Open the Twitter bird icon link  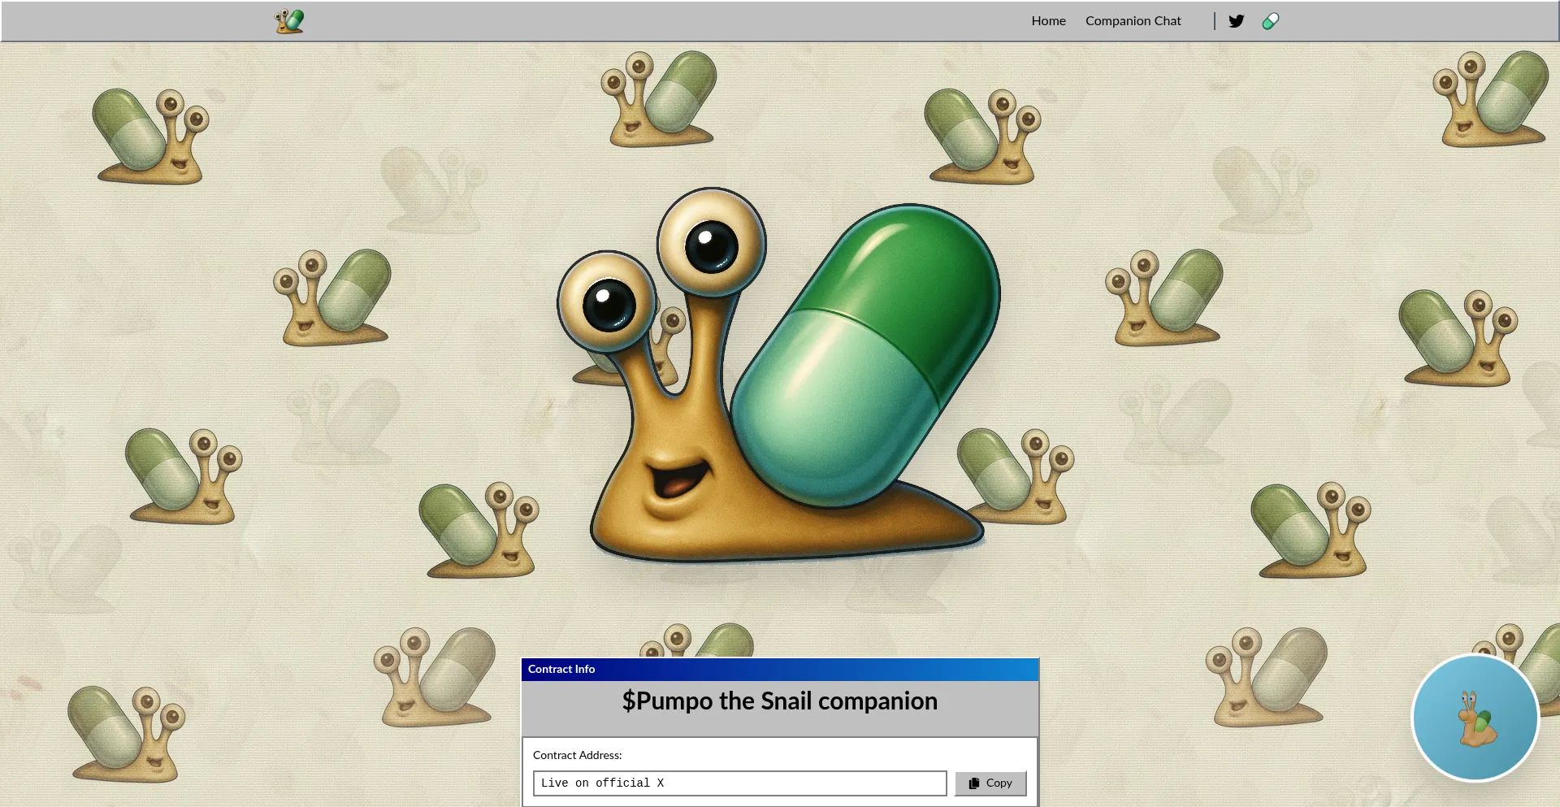click(x=1236, y=21)
